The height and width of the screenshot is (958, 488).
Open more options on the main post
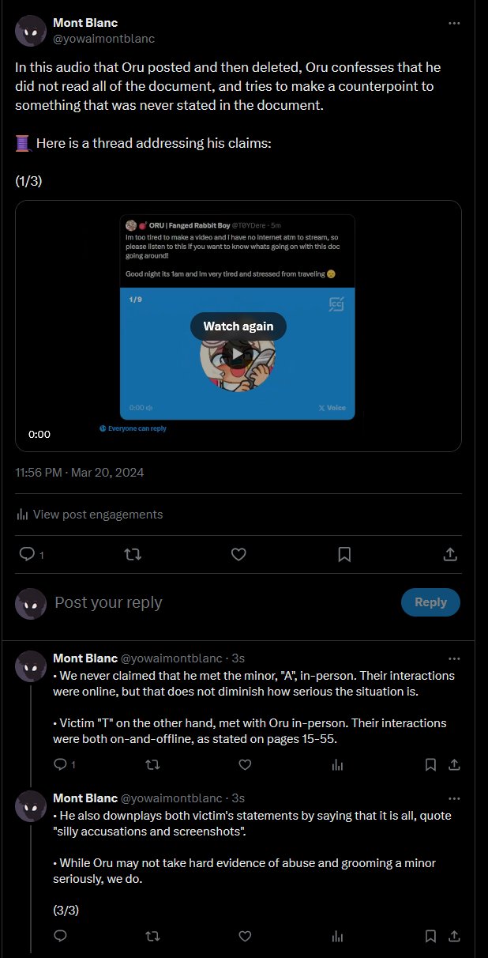point(454,24)
